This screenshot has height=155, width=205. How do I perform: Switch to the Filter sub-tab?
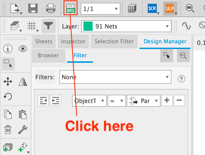(x=80, y=56)
